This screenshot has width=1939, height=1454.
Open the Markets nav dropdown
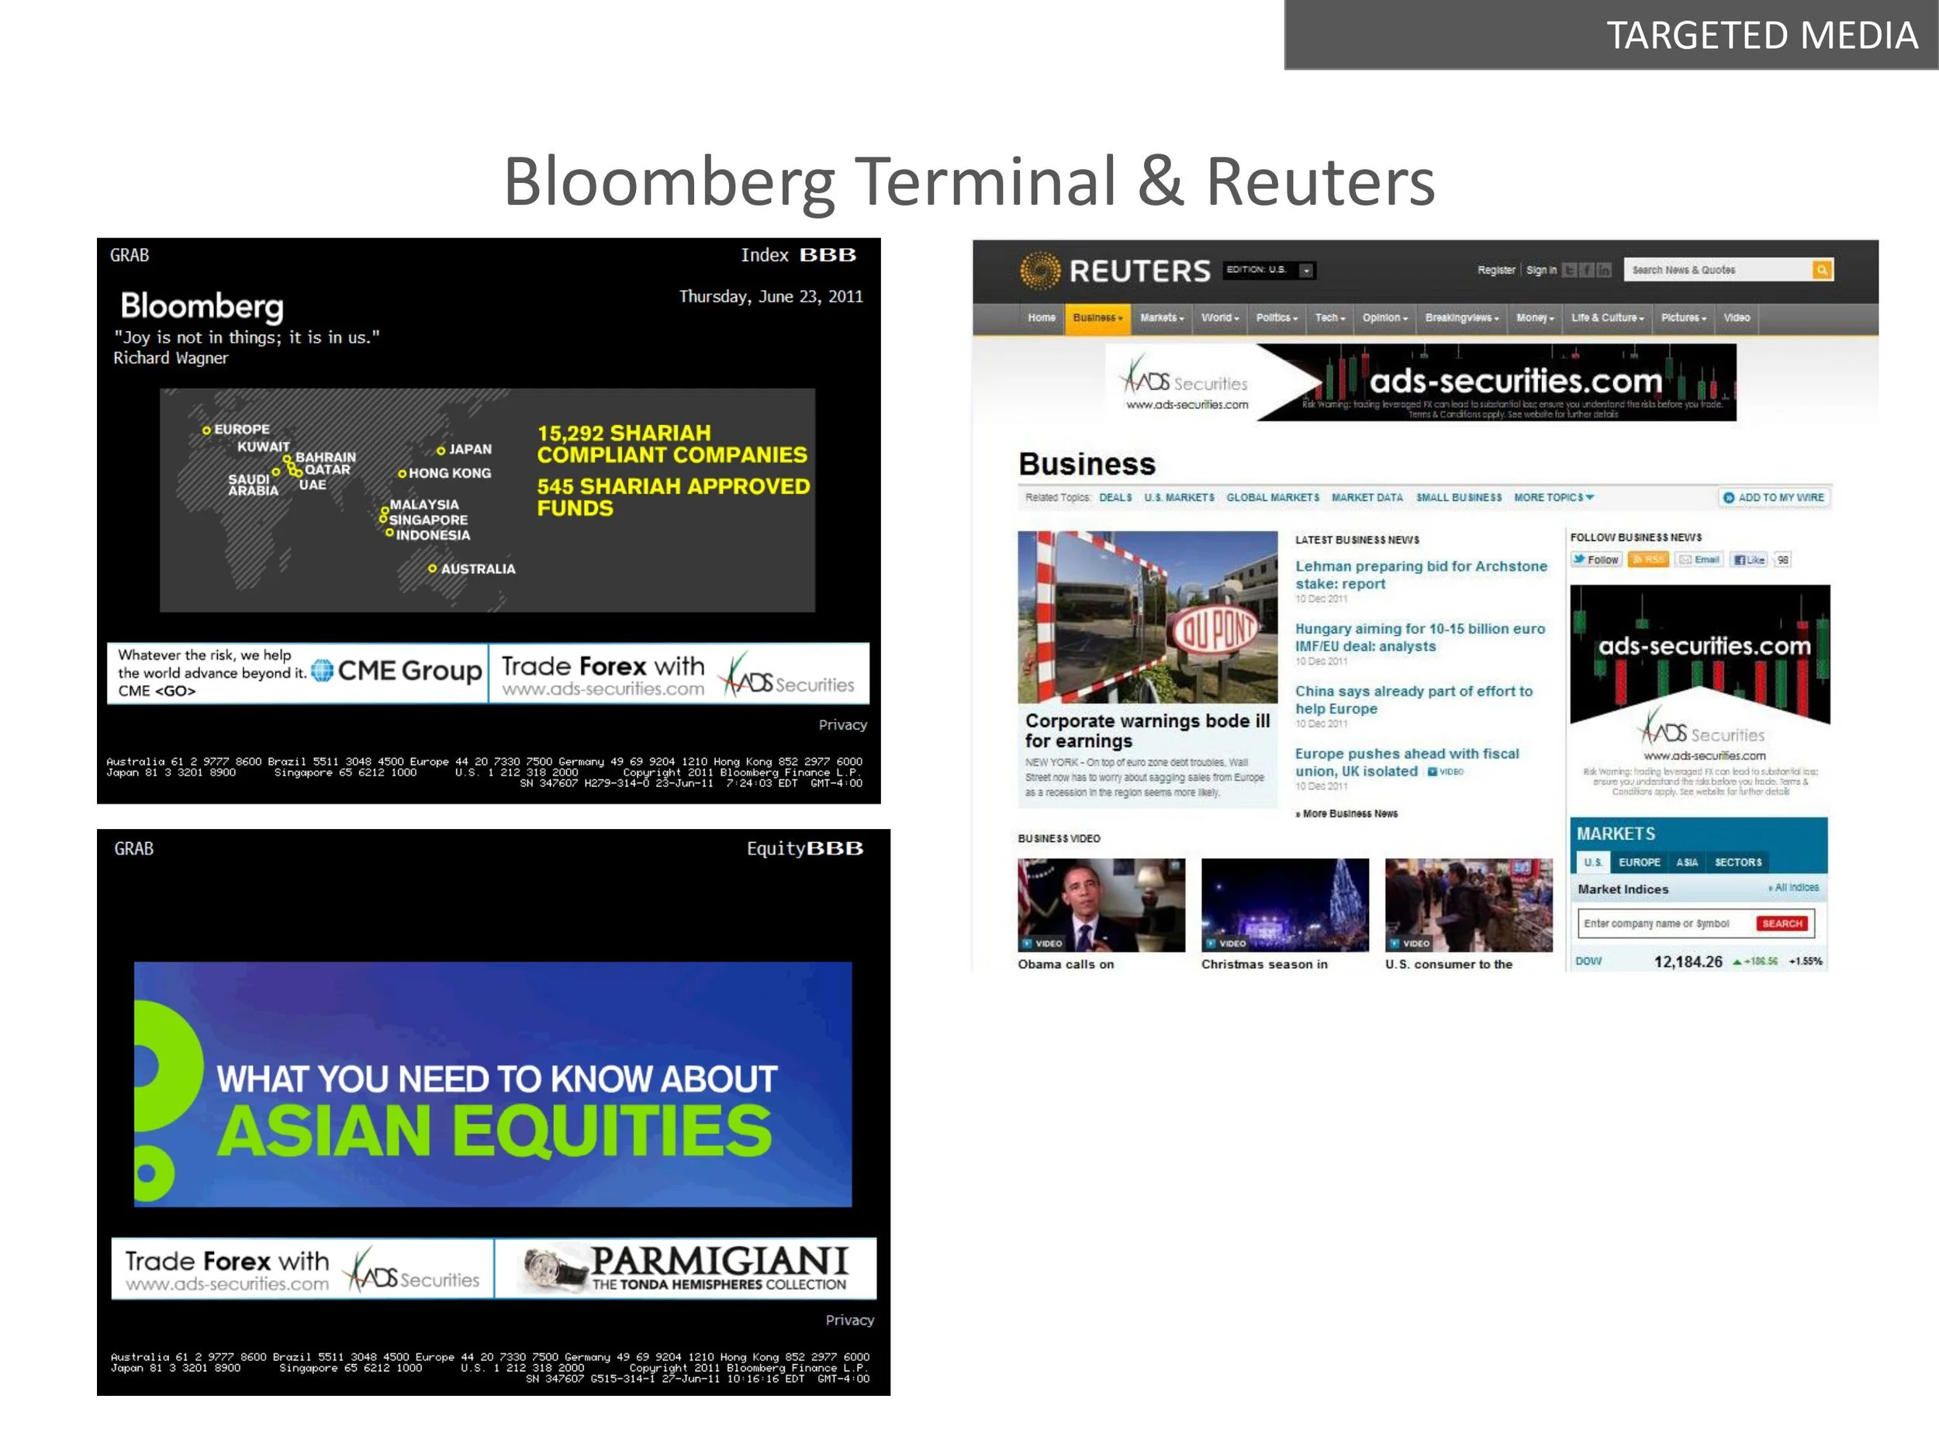pyautogui.click(x=1162, y=318)
